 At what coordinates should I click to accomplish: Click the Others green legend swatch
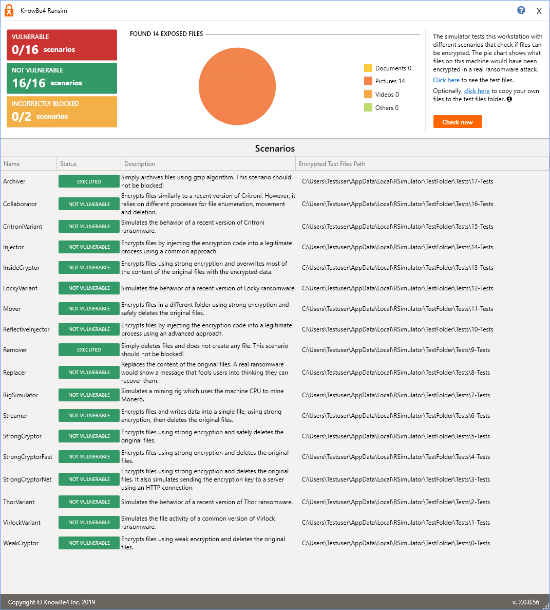tap(368, 107)
